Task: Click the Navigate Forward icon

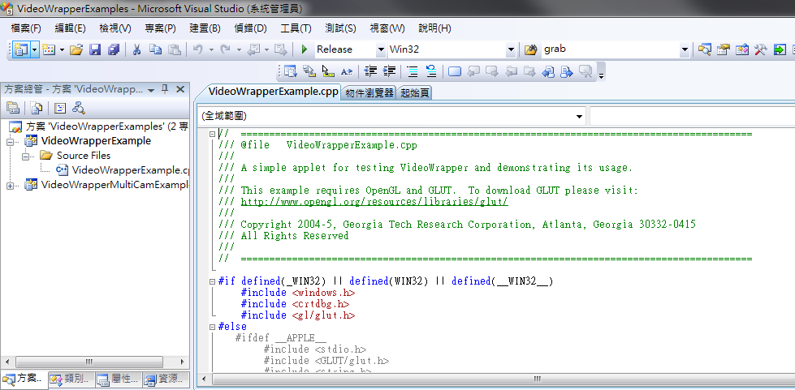Action: coord(280,49)
